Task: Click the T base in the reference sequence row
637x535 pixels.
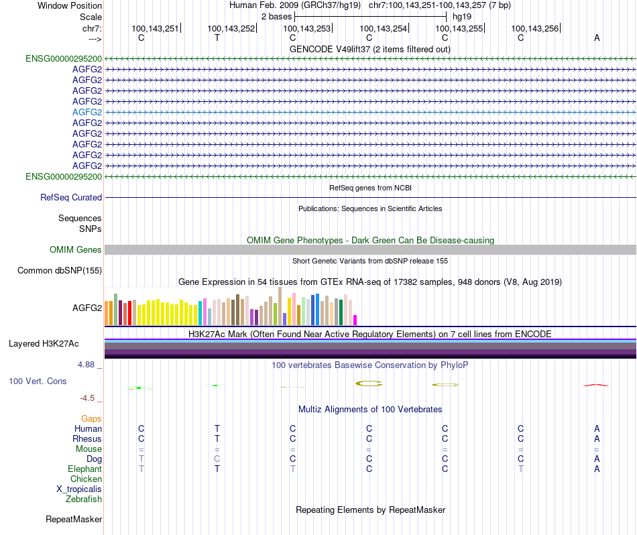Action: point(217,38)
